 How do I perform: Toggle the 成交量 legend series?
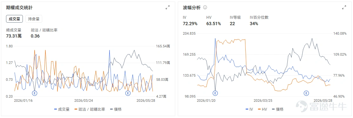coord(62,109)
